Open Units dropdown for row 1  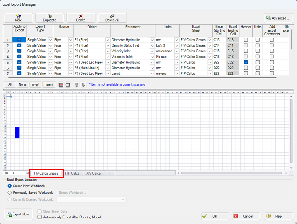pyautogui.click(x=177, y=40)
